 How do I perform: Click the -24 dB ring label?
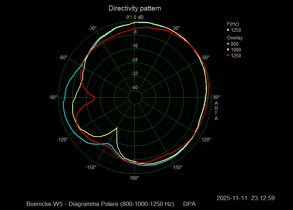134,60
